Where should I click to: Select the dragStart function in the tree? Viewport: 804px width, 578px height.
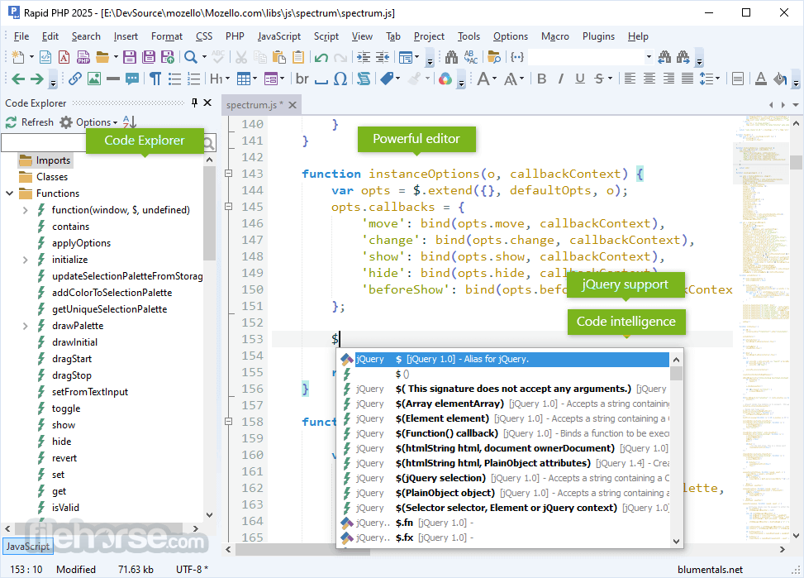pyautogui.click(x=72, y=359)
